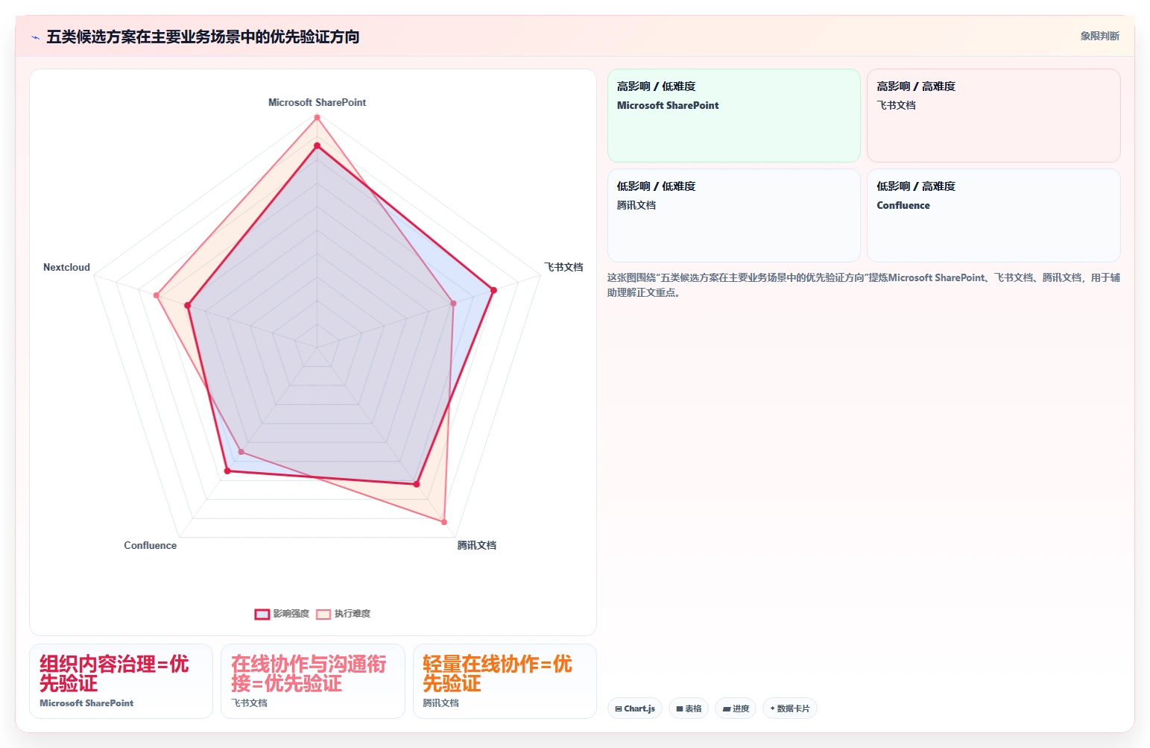Open the 低影响 / 高难度 quadrant card
The height and width of the screenshot is (748, 1150).
(x=993, y=216)
